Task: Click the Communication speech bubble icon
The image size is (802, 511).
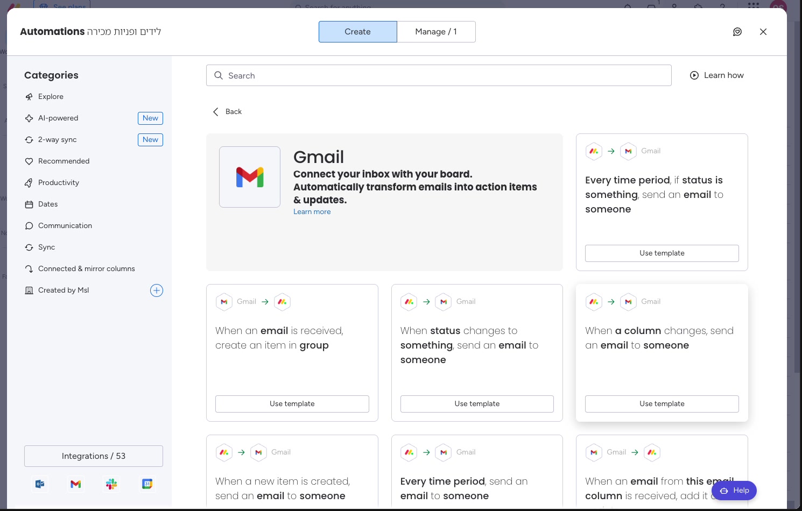Action: click(29, 226)
